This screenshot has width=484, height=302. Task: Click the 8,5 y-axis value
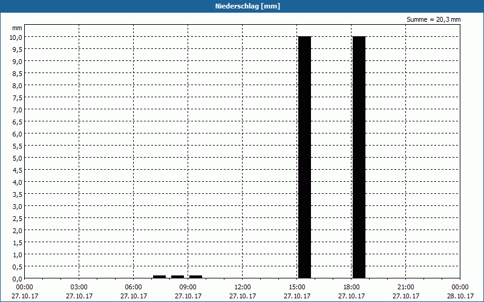pos(18,73)
